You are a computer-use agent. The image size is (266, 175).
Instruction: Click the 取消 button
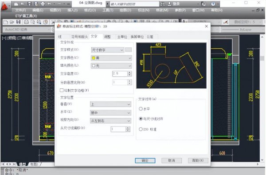point(172,160)
